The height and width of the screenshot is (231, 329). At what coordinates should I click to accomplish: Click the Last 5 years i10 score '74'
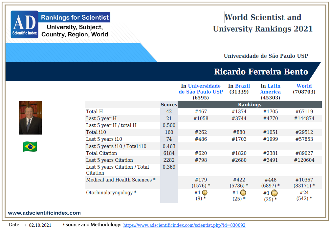[169, 139]
